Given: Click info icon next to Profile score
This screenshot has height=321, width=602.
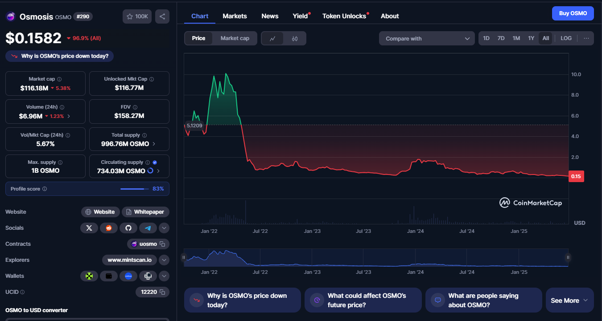Looking at the screenshot, I should 45,189.
